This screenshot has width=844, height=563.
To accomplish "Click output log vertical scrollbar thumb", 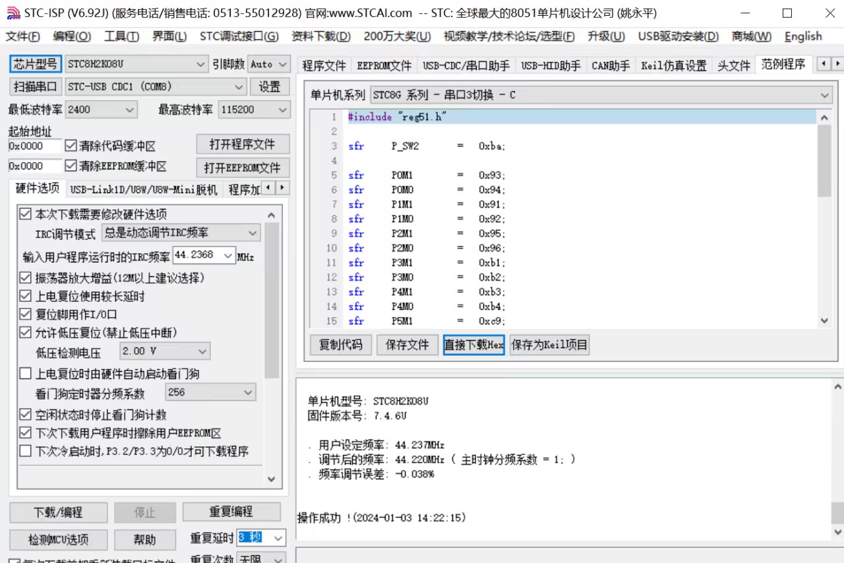I will (x=837, y=514).
